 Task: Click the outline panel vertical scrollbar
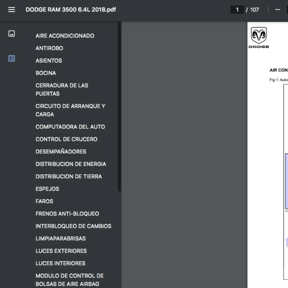[x=119, y=107]
